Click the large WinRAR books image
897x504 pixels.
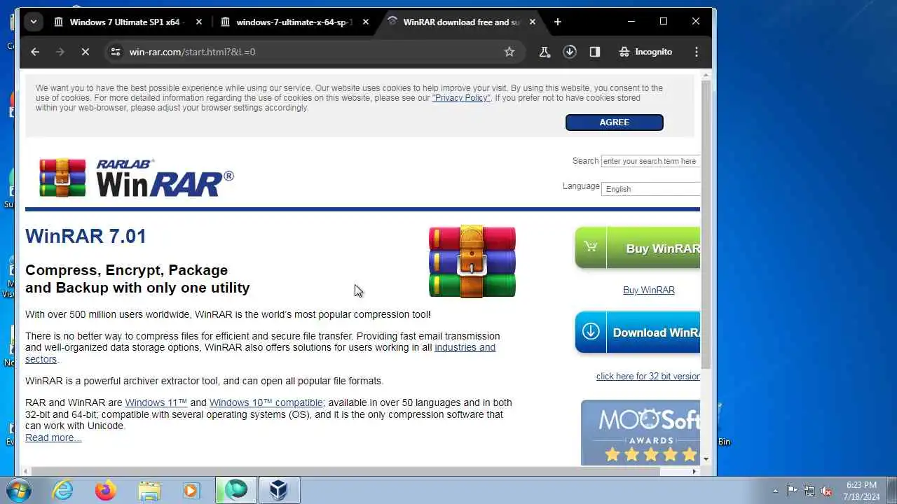coord(472,261)
